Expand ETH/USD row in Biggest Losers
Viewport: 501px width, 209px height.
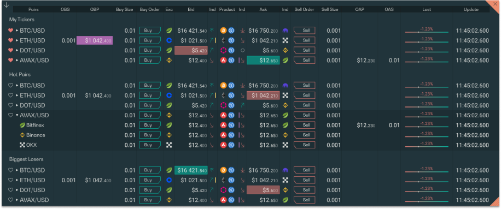pyautogui.click(x=18, y=180)
